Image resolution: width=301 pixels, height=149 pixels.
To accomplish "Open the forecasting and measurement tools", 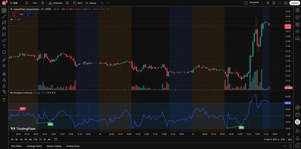I will 4,34.
